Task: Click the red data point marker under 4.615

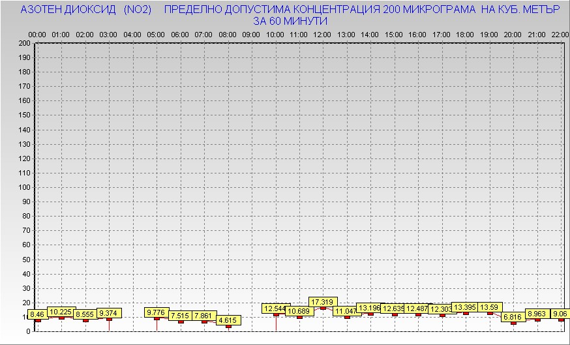Action: tap(228, 326)
